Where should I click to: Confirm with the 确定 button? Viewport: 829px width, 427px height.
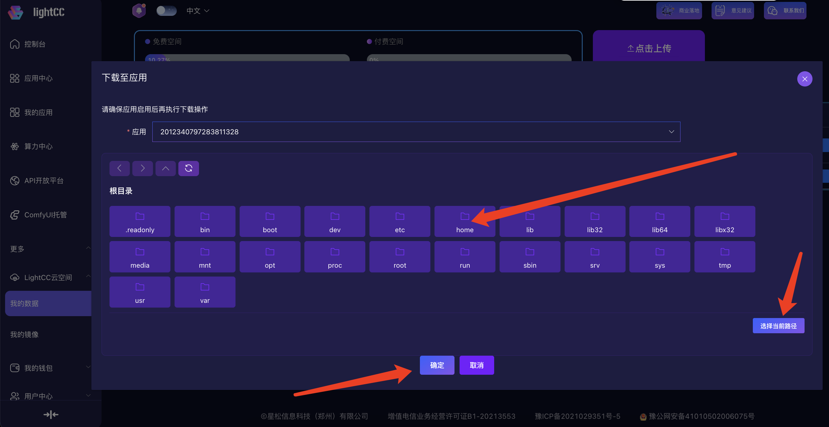(x=437, y=365)
